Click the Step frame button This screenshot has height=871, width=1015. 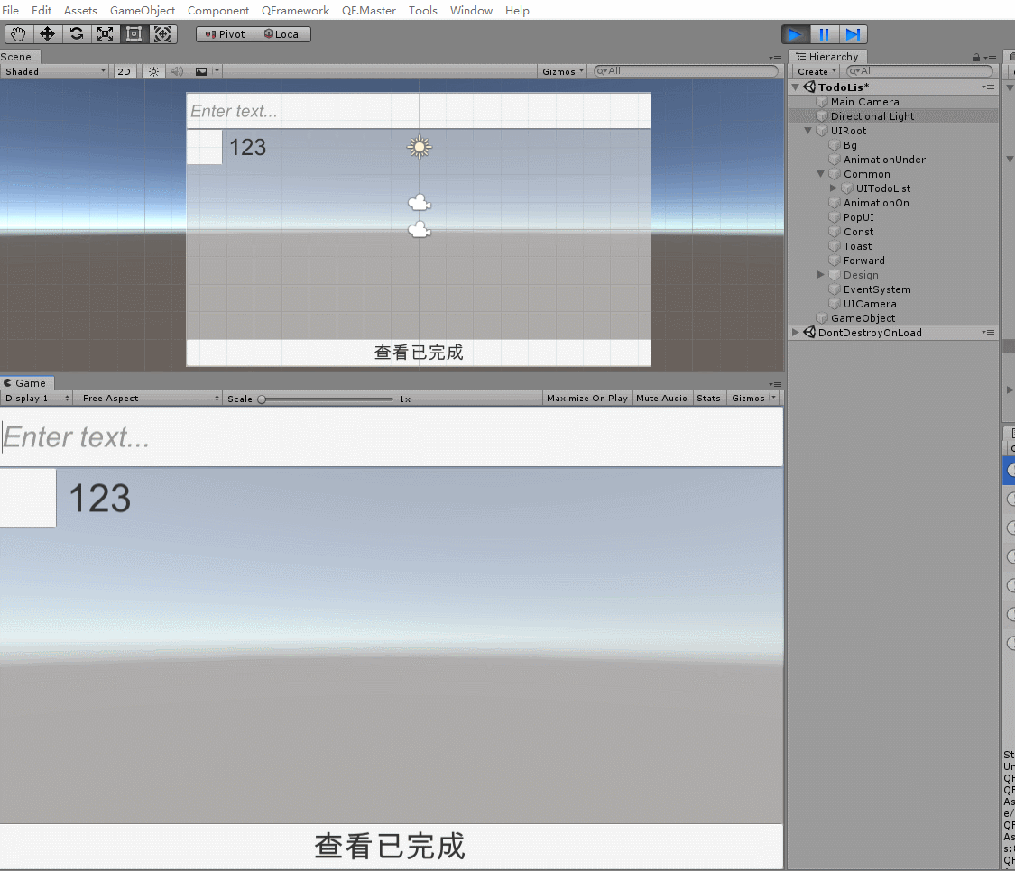[853, 33]
